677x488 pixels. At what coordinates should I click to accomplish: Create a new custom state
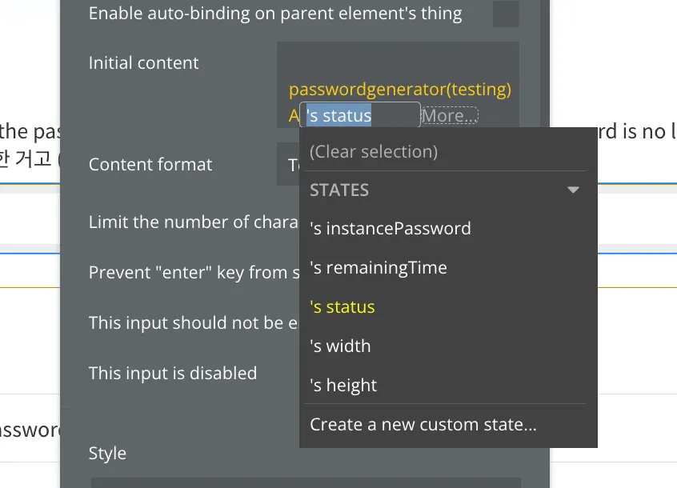click(423, 425)
